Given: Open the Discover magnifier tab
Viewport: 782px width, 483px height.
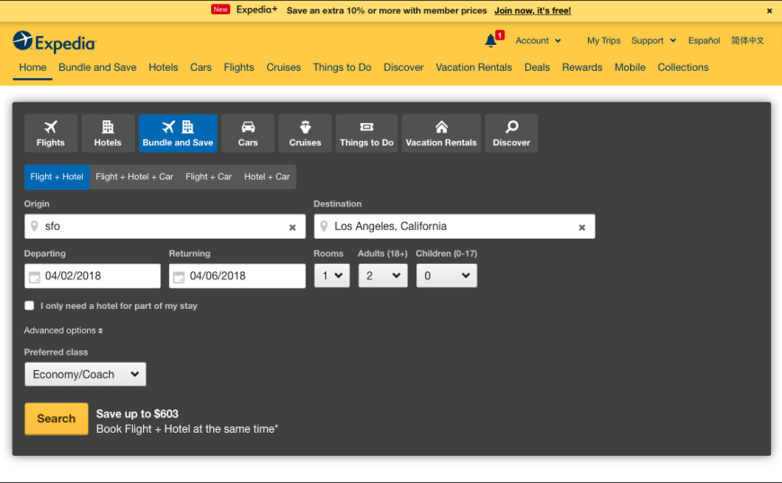Looking at the screenshot, I should click(x=511, y=133).
